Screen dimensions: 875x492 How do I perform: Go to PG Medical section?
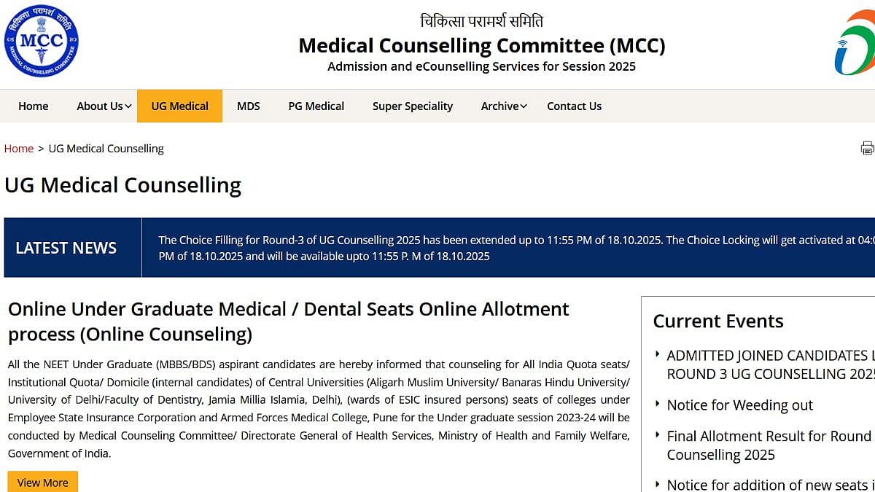point(316,106)
